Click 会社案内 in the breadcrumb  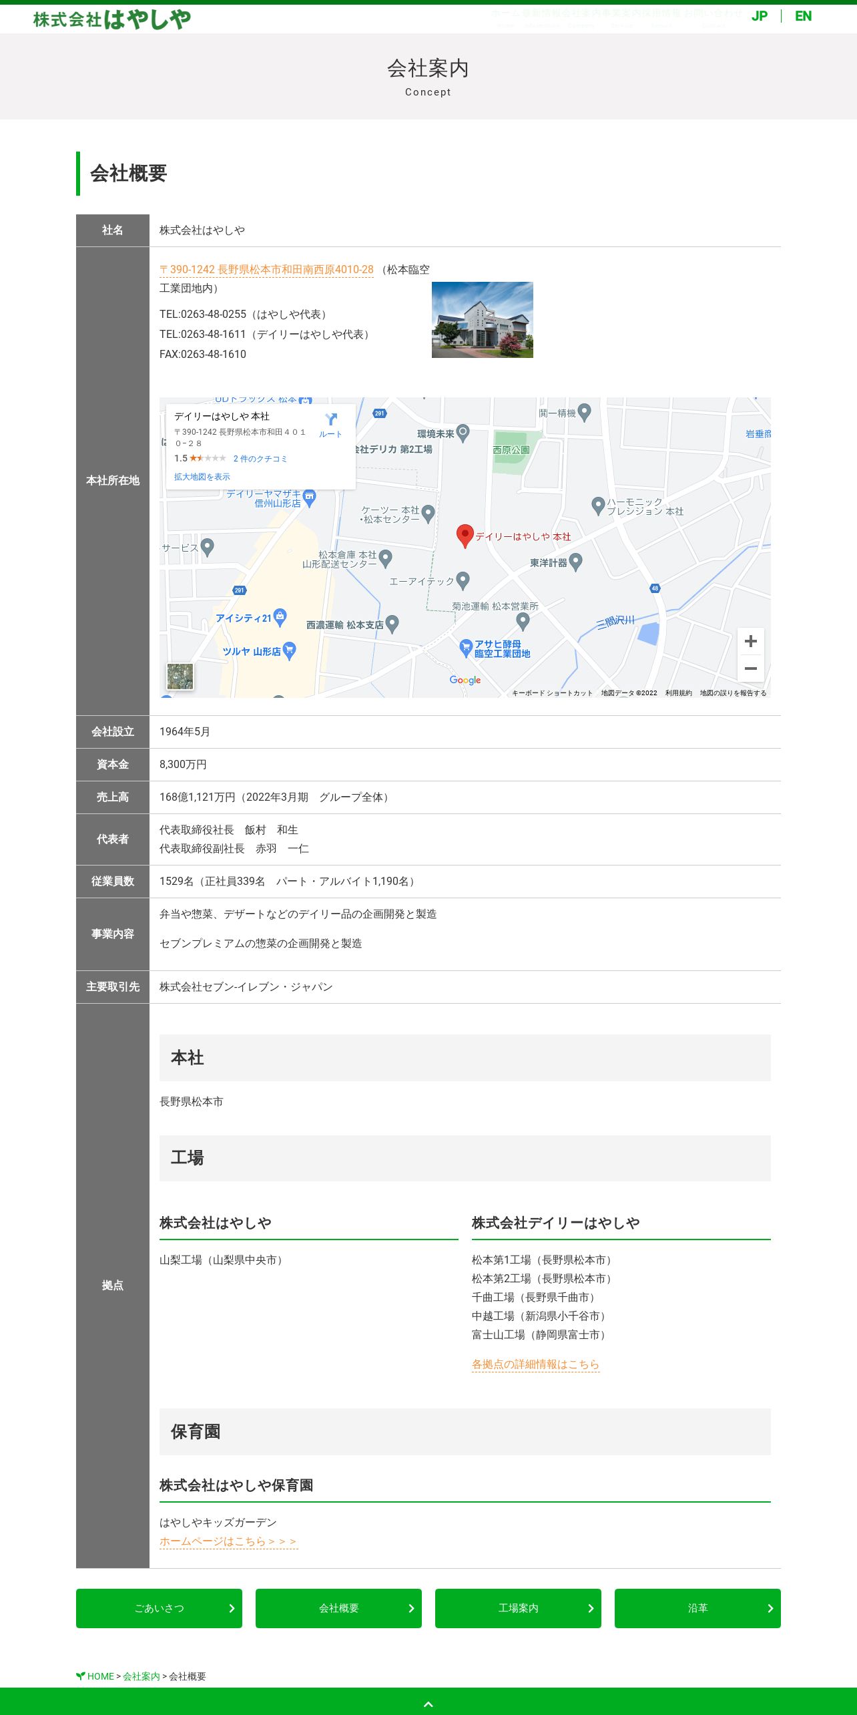(x=141, y=1676)
